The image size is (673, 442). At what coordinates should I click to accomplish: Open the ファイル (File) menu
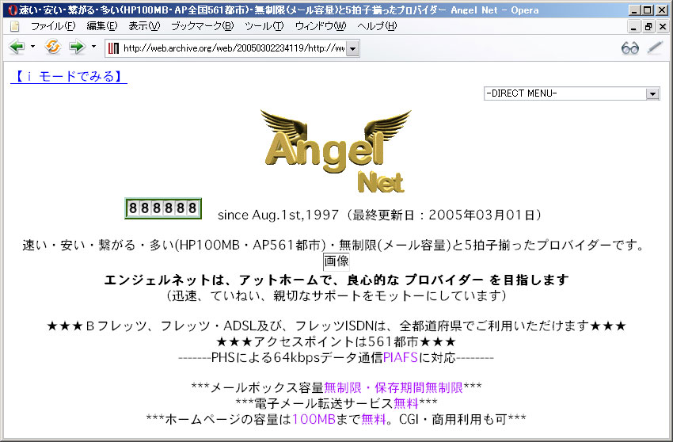click(52, 26)
